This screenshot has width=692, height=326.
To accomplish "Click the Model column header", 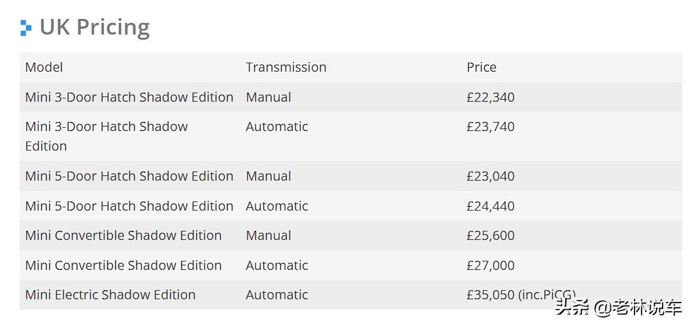I will pyautogui.click(x=44, y=67).
